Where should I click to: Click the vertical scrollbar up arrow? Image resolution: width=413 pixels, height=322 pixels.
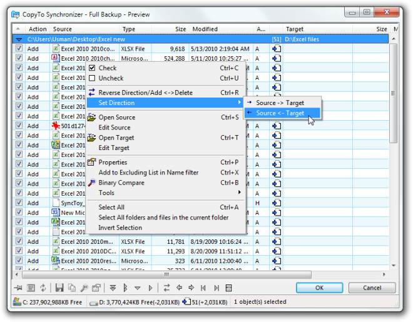pyautogui.click(x=394, y=39)
